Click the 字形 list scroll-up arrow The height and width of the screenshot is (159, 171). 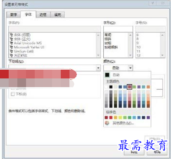click(130, 35)
